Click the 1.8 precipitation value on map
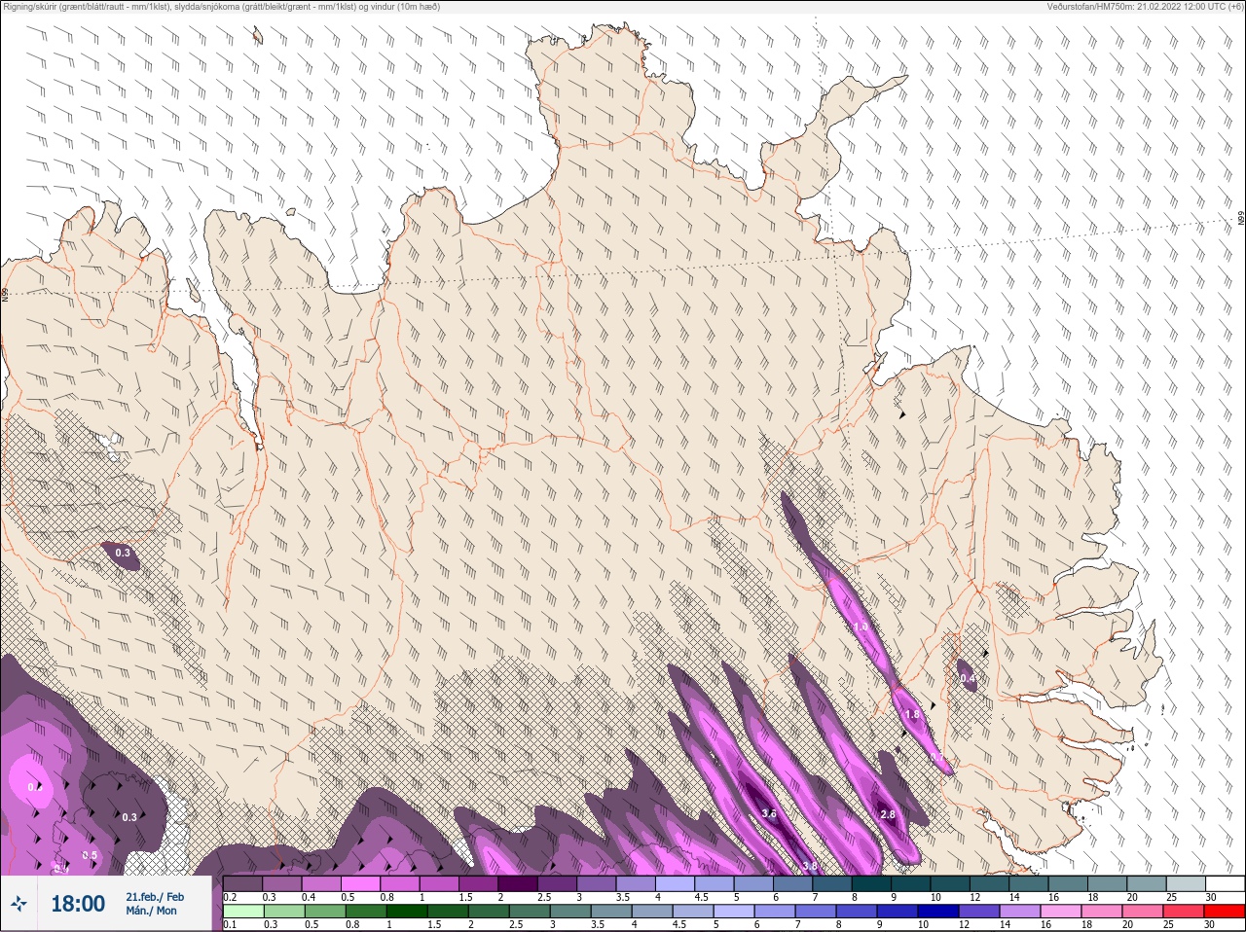The height and width of the screenshot is (932, 1246). pyautogui.click(x=912, y=714)
